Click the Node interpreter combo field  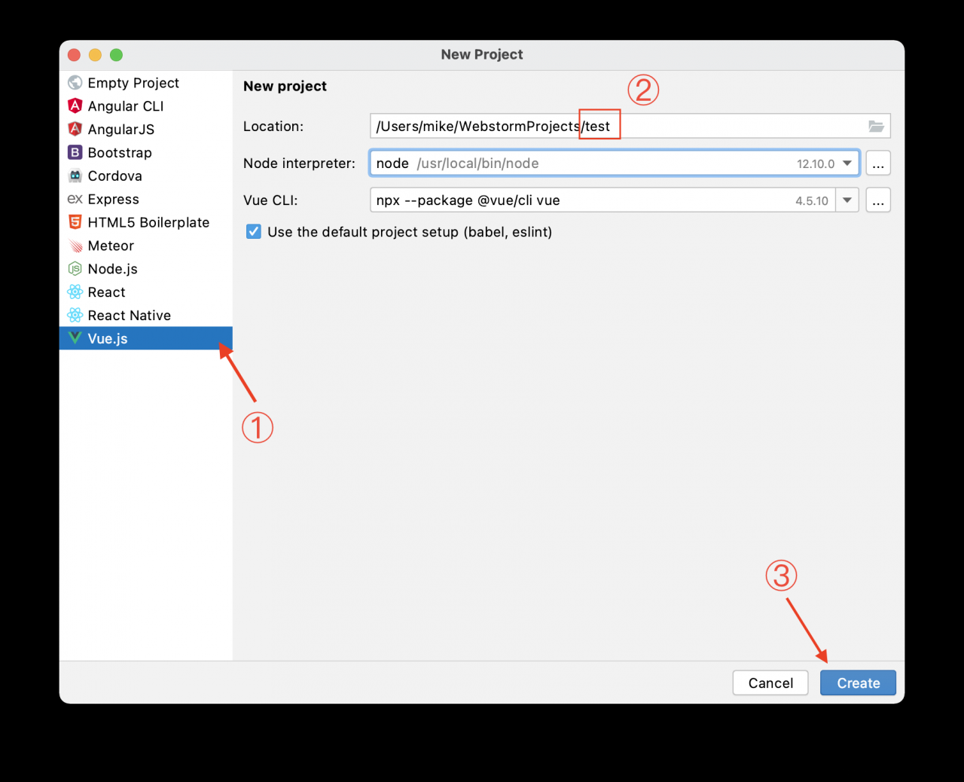614,163
